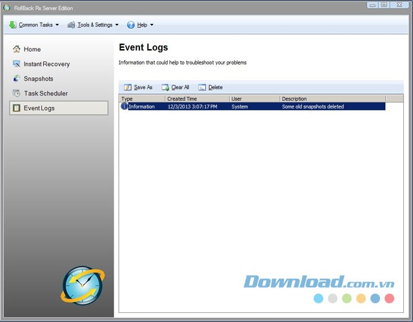
Task: Click the Instant Recovery sidebar icon
Action: pos(17,64)
